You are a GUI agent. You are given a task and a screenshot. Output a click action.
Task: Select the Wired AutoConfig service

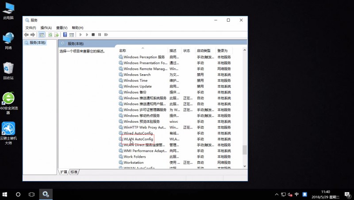(x=175, y=133)
